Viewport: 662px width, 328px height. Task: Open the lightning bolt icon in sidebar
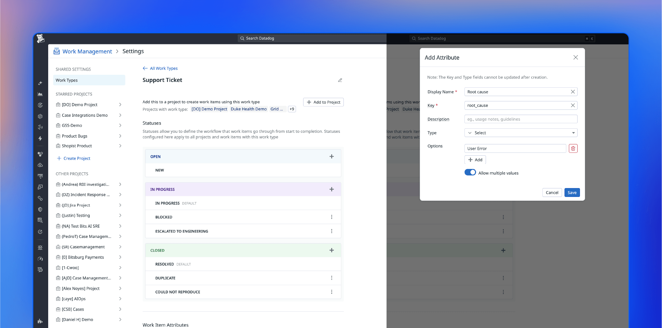[x=40, y=138]
